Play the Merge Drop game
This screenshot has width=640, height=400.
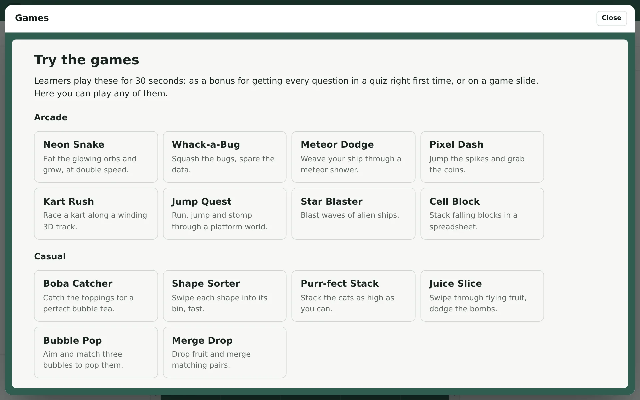(225, 352)
